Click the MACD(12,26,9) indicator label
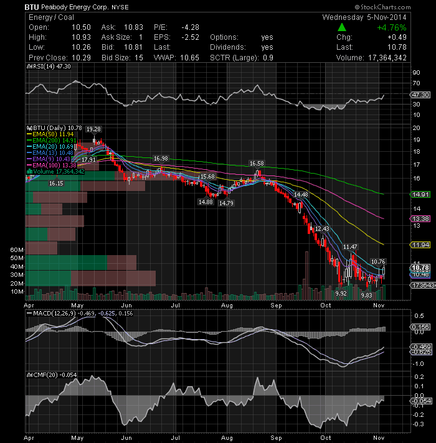This screenshot has width=436, height=443. click(80, 314)
